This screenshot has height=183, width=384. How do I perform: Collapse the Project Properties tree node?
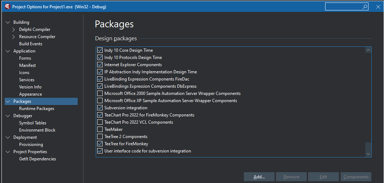[8, 152]
